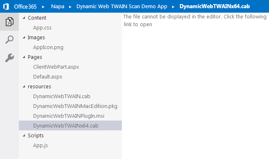
Task: Select the resources folder label
Action: point(39,86)
